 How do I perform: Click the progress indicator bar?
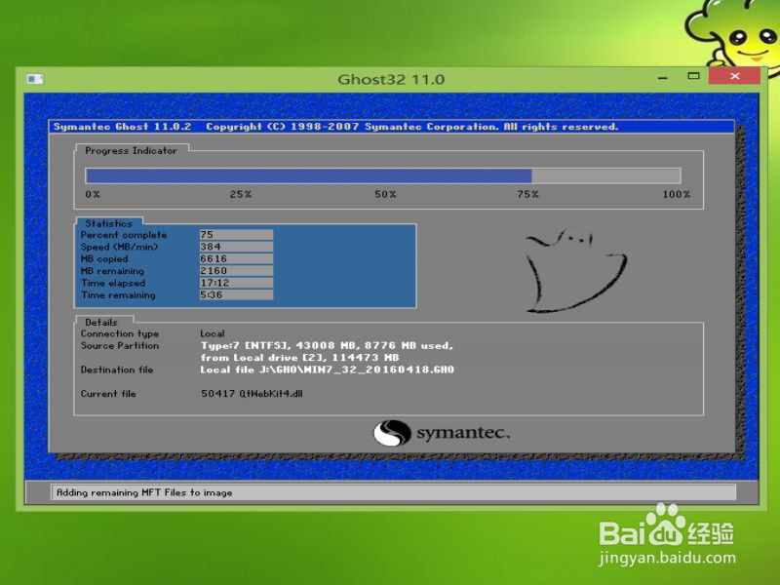tap(382, 175)
